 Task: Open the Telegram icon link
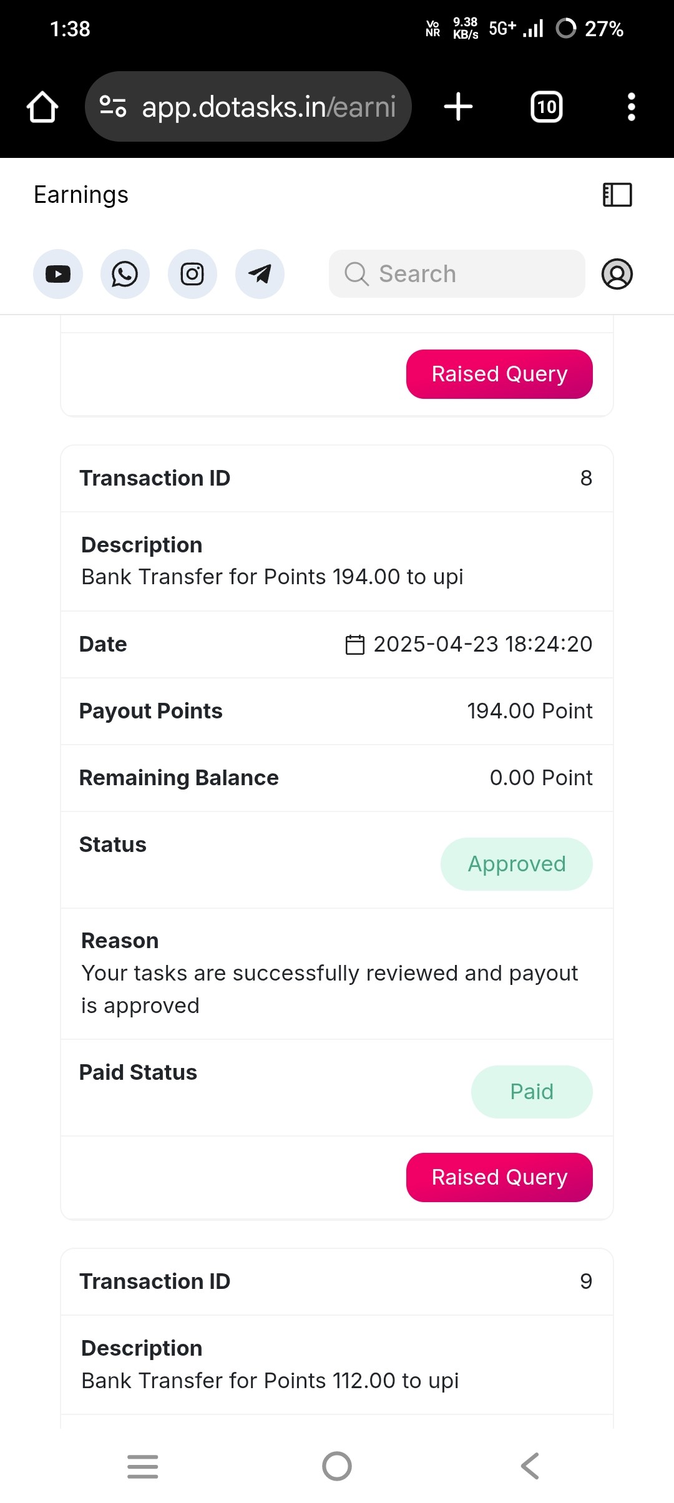click(x=260, y=274)
